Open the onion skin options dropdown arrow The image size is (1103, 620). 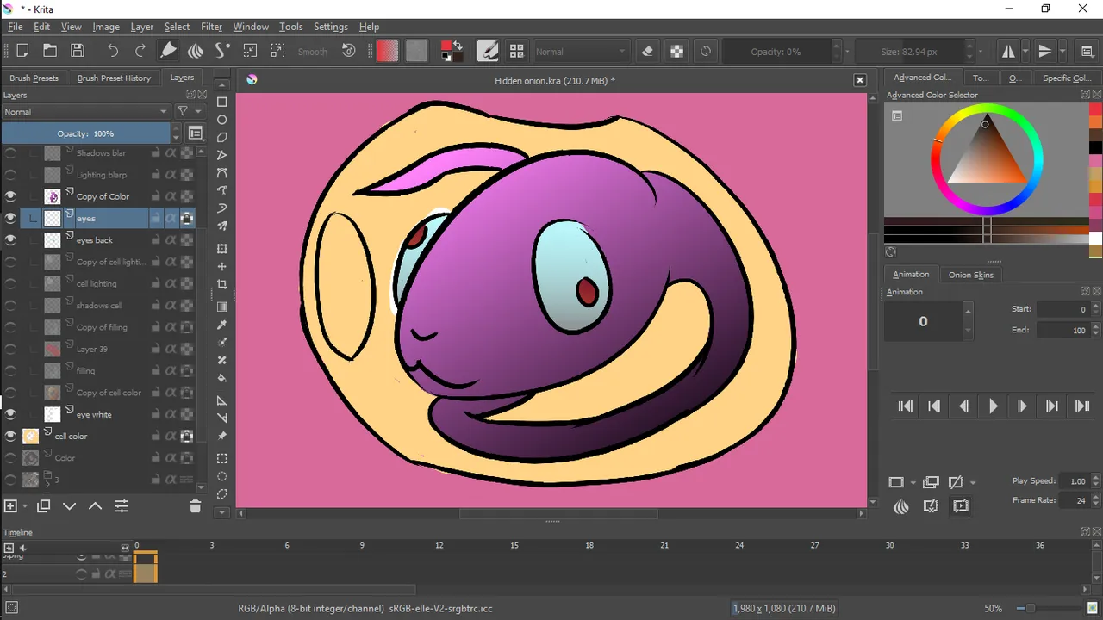tap(973, 482)
